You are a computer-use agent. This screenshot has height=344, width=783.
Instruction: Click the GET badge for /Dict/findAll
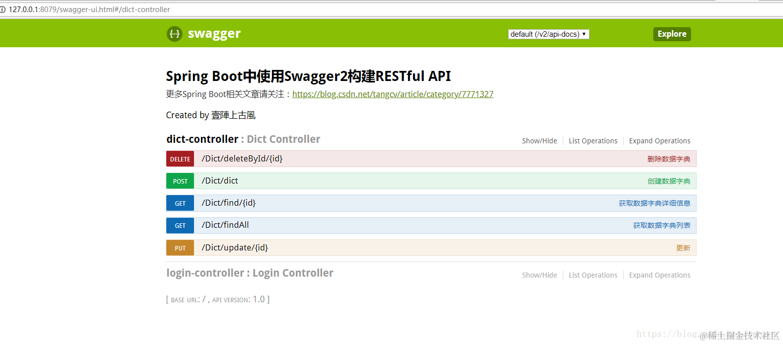click(x=180, y=225)
